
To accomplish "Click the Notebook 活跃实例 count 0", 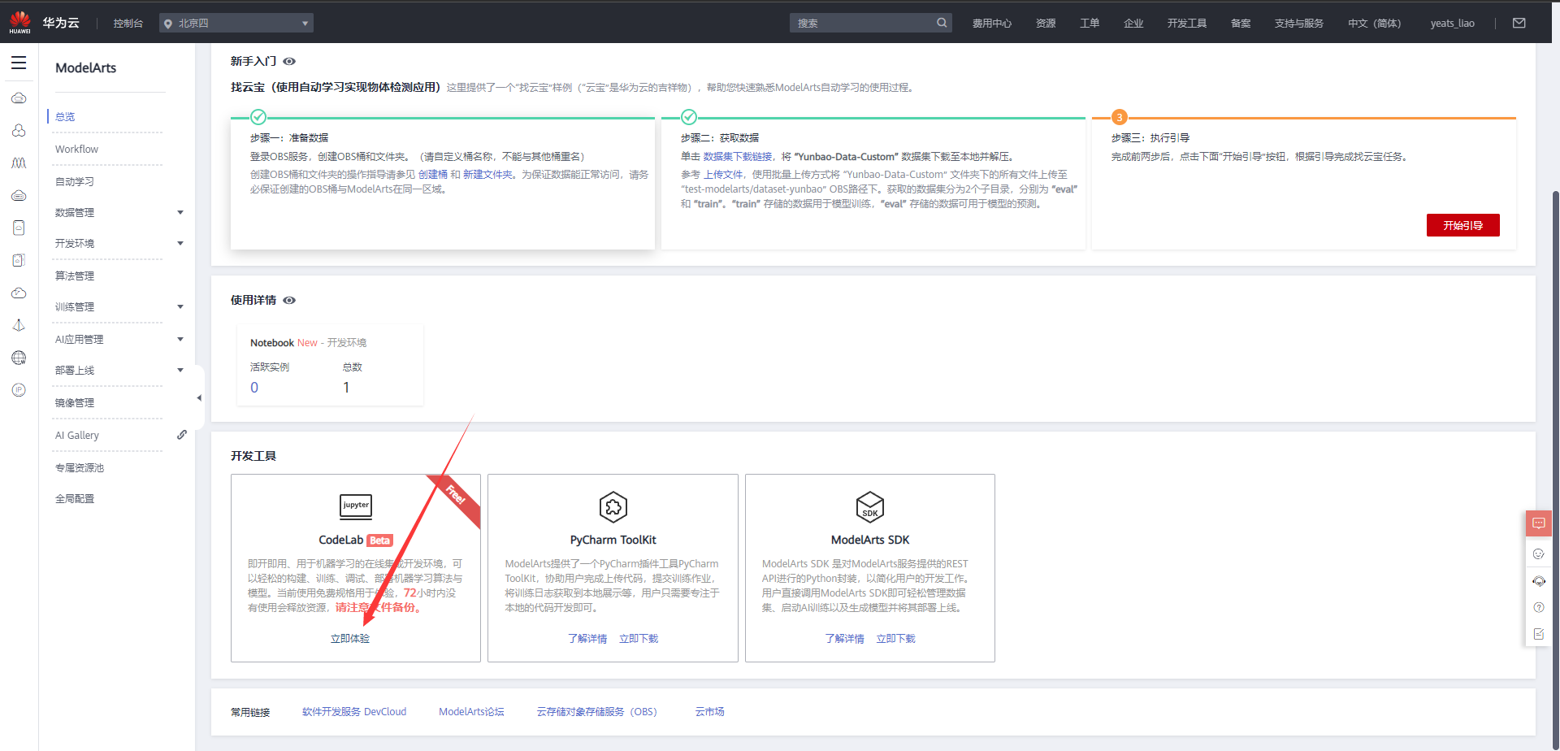I will click(x=254, y=388).
